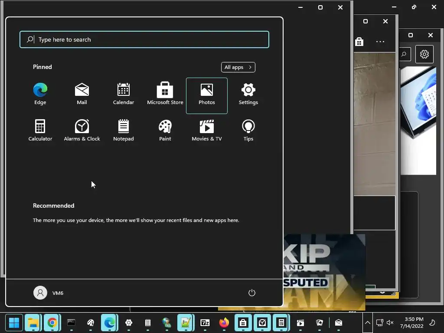Open the clock showing 3:50 PM

point(412,323)
